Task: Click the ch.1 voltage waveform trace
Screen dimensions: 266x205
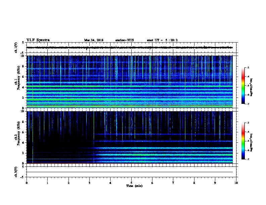Action: (129, 48)
